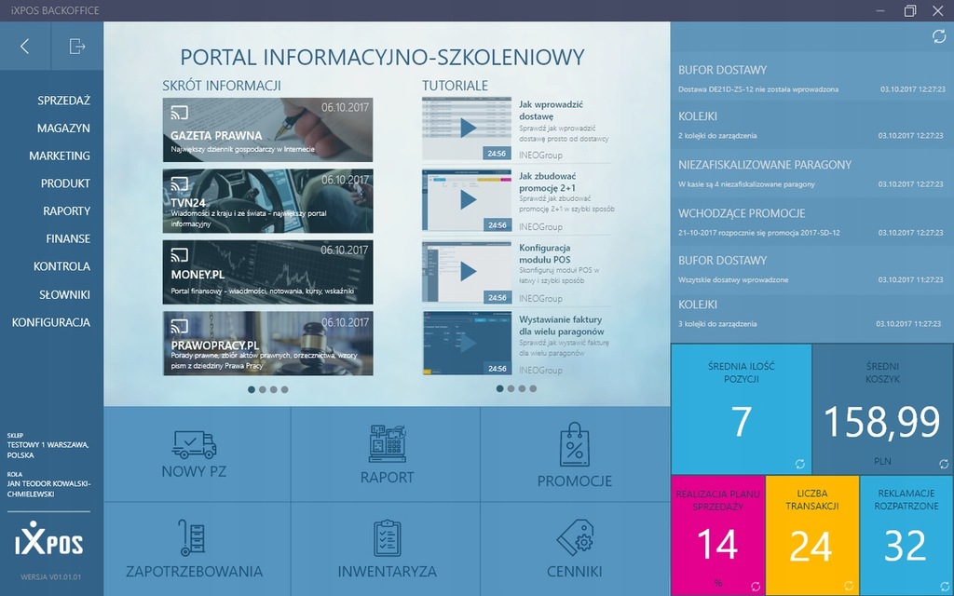Open the Marketing menu
The width and height of the screenshot is (954, 596).
tap(60, 156)
